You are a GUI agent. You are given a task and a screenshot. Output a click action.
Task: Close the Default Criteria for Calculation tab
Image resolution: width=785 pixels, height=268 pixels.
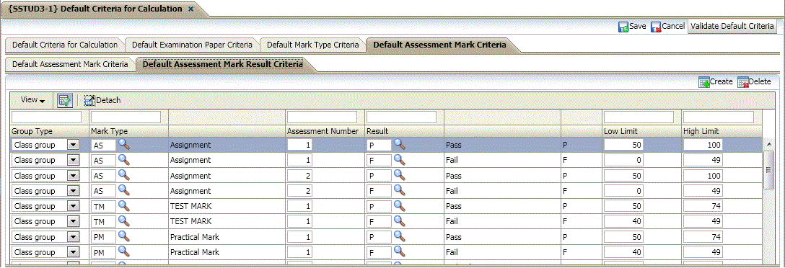pyautogui.click(x=190, y=9)
